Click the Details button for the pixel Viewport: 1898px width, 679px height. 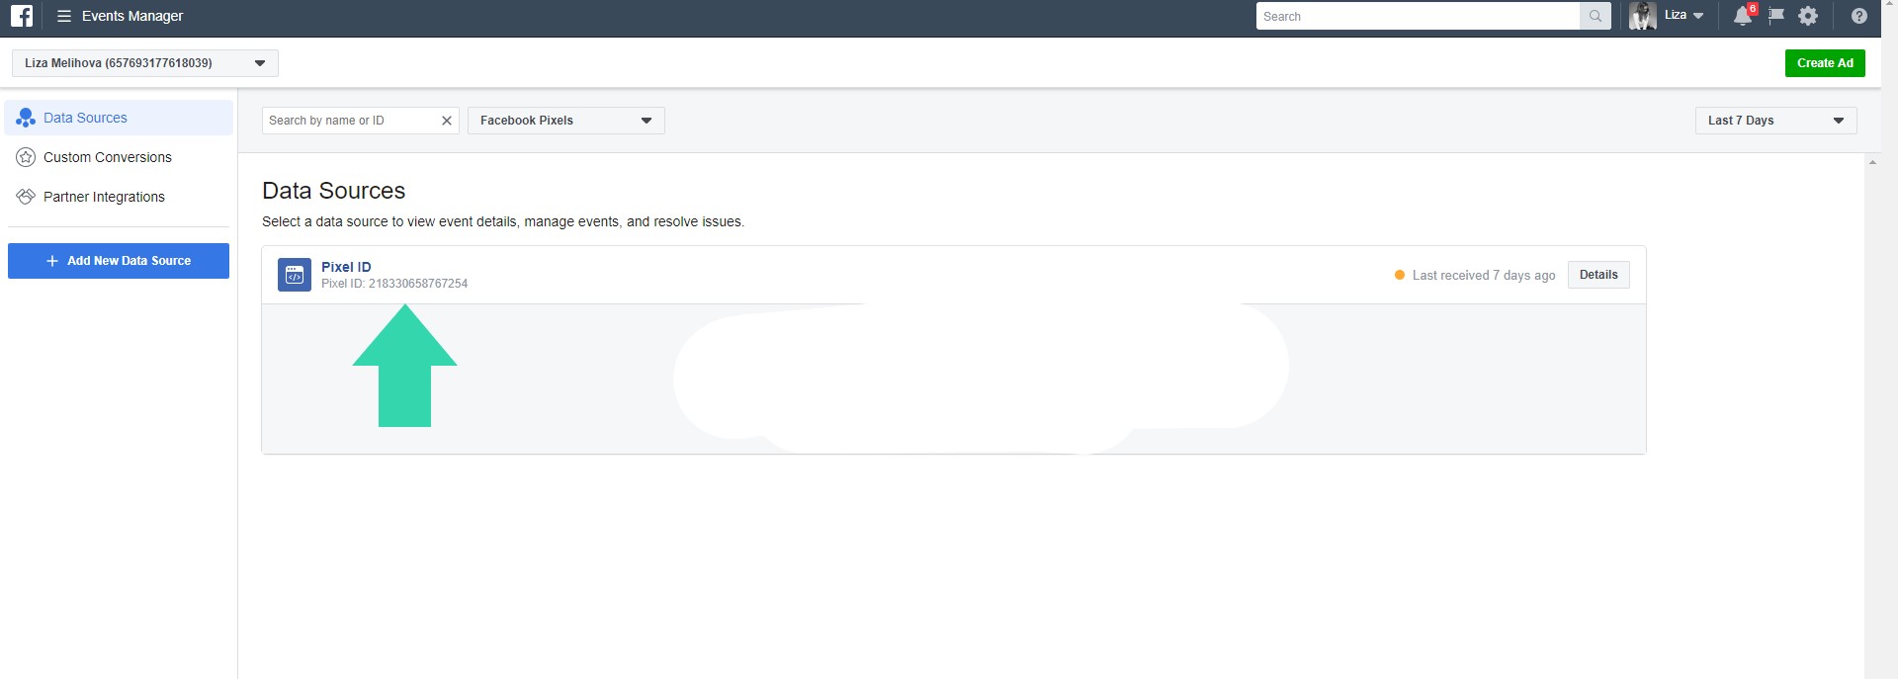coord(1598,275)
